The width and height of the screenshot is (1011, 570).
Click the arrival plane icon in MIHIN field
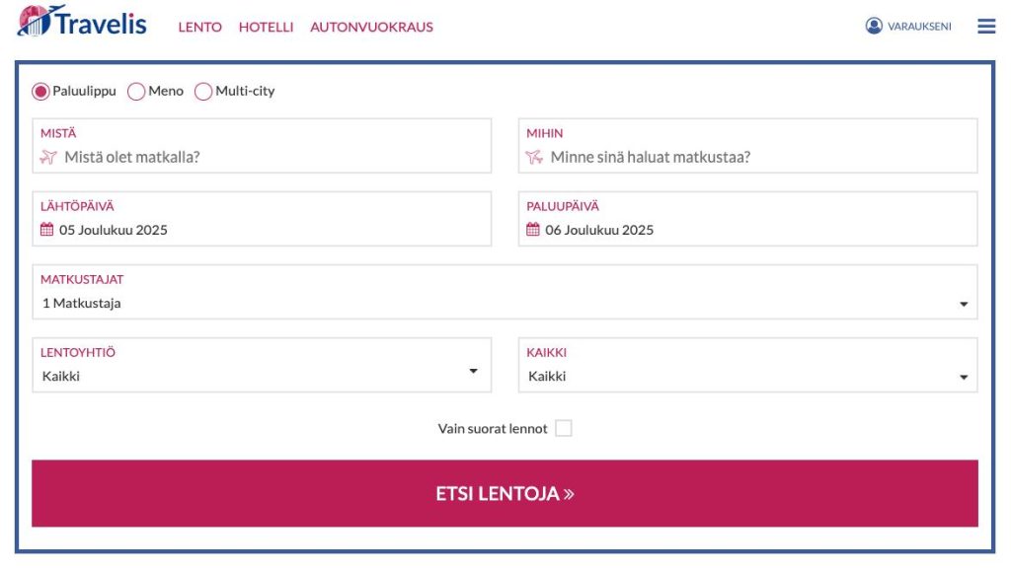coord(531,157)
